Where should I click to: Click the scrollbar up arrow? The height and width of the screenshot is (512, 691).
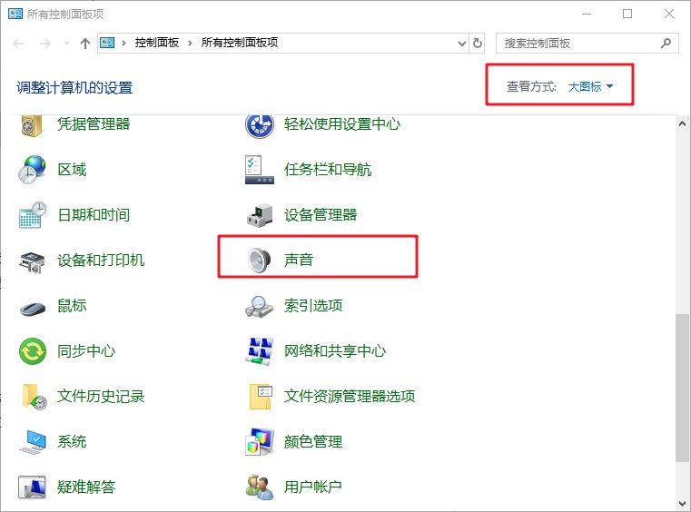[x=682, y=123]
